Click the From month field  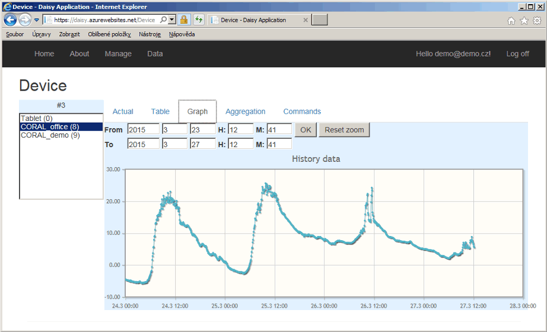tap(174, 129)
